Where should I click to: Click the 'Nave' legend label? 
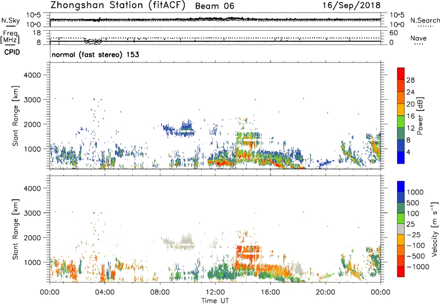pyautogui.click(x=418, y=38)
